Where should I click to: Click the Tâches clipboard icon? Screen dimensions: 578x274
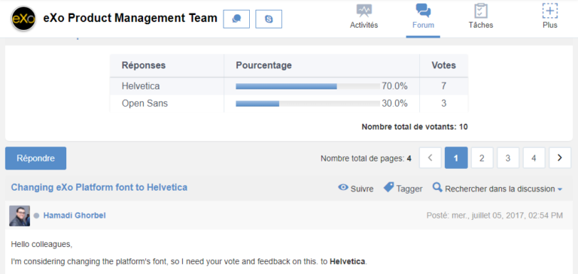pyautogui.click(x=481, y=11)
